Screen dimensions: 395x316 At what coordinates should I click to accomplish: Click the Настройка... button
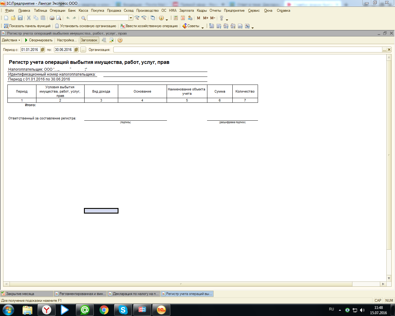(67, 40)
